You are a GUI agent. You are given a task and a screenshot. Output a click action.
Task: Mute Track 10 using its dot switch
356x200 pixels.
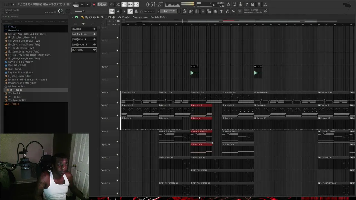117,154
